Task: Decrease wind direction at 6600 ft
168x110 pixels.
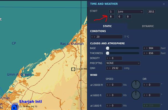Action: (x=144, y=95)
